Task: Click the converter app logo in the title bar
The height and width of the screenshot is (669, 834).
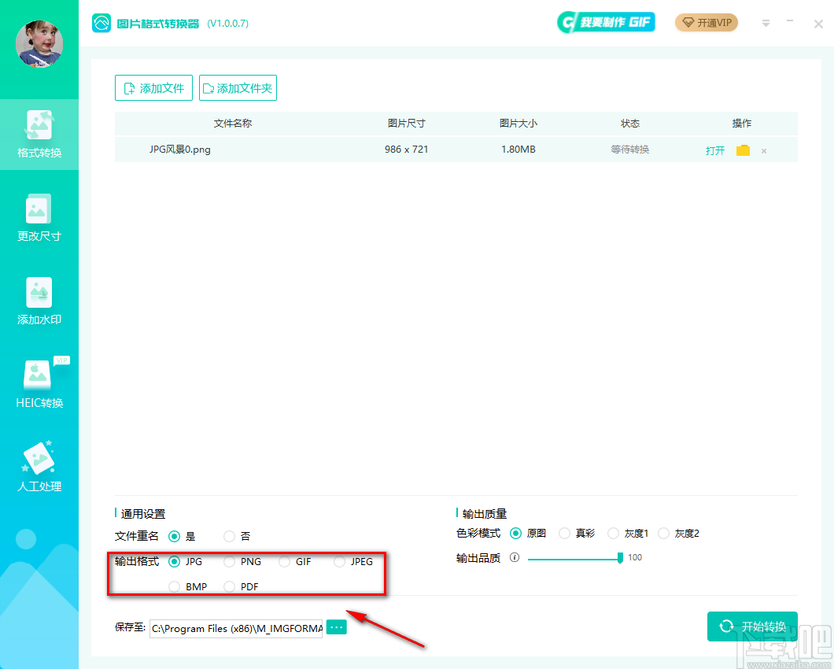Action: tap(101, 23)
